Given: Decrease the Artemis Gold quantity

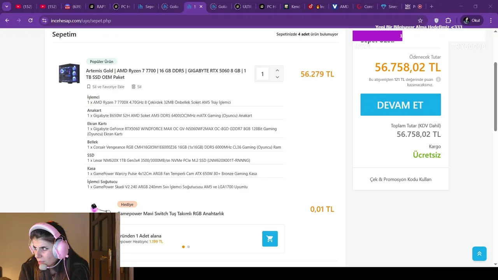Looking at the screenshot, I should [277, 77].
